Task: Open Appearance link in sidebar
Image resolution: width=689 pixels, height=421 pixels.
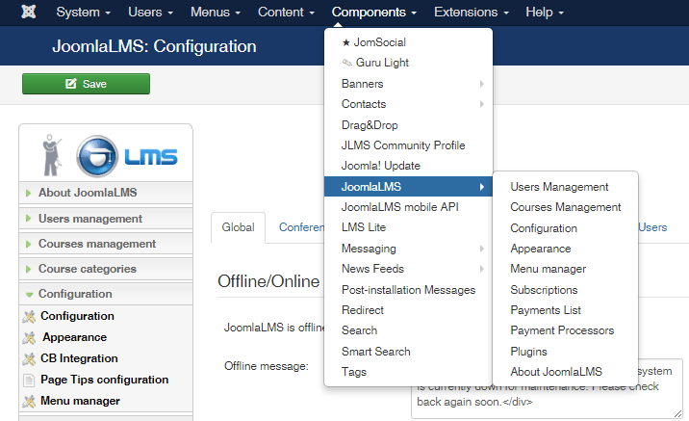Action: (75, 337)
